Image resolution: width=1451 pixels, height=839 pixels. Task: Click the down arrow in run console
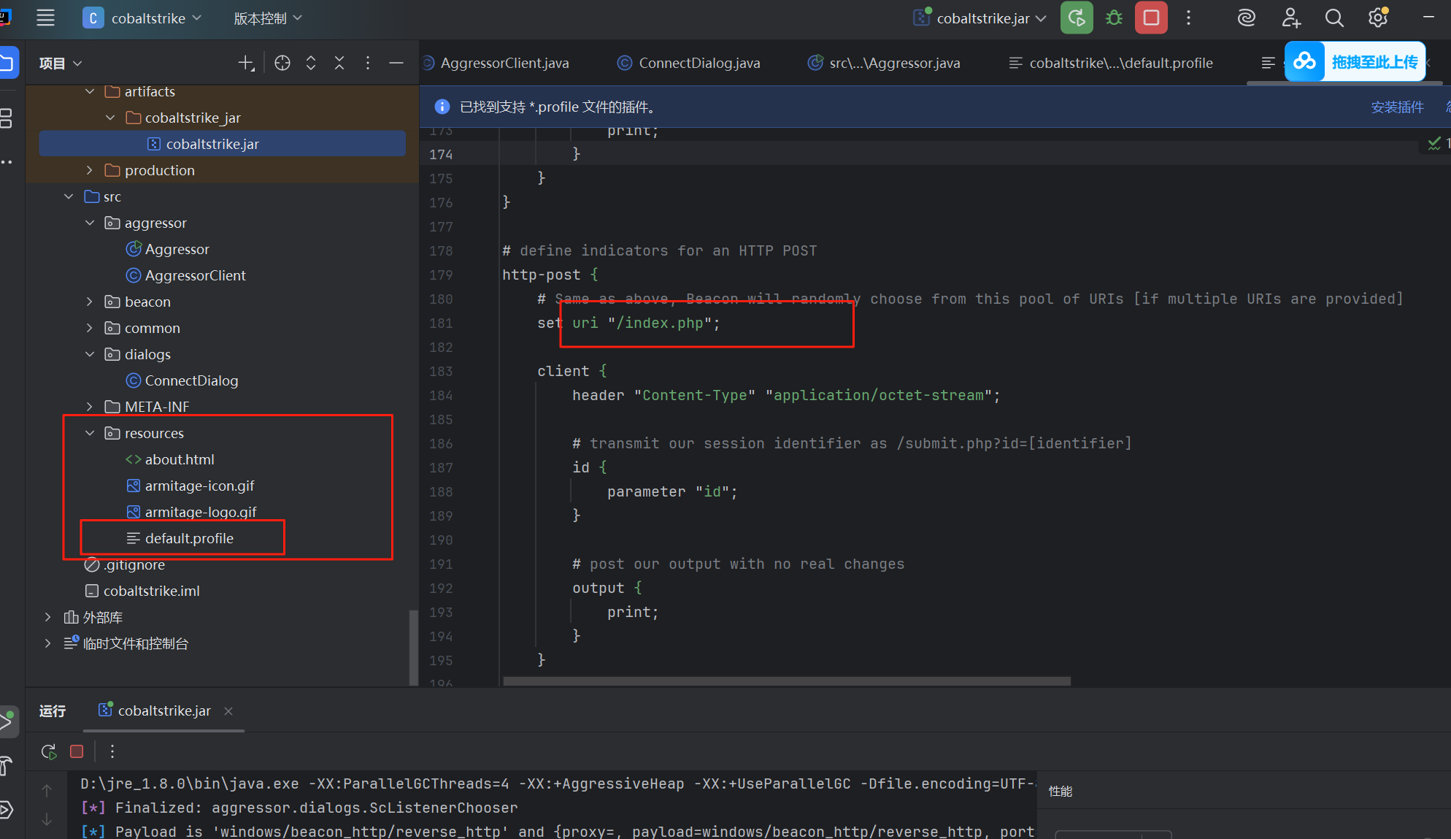tap(47, 819)
